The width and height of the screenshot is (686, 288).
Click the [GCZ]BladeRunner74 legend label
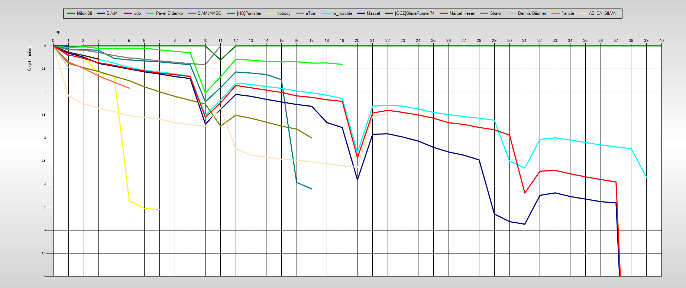[414, 13]
